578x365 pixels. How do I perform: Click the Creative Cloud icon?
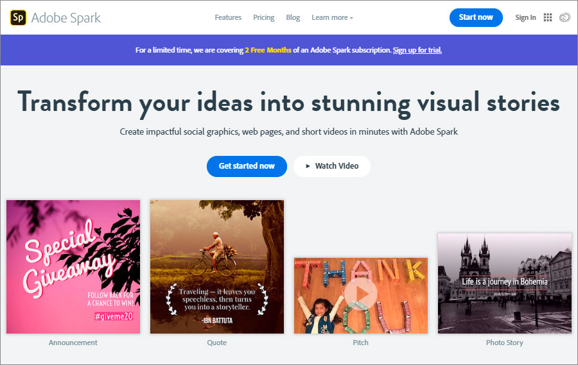click(x=565, y=17)
